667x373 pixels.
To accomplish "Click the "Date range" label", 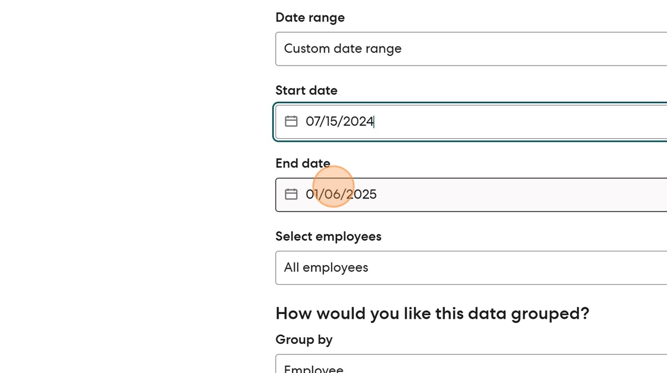I will (310, 18).
